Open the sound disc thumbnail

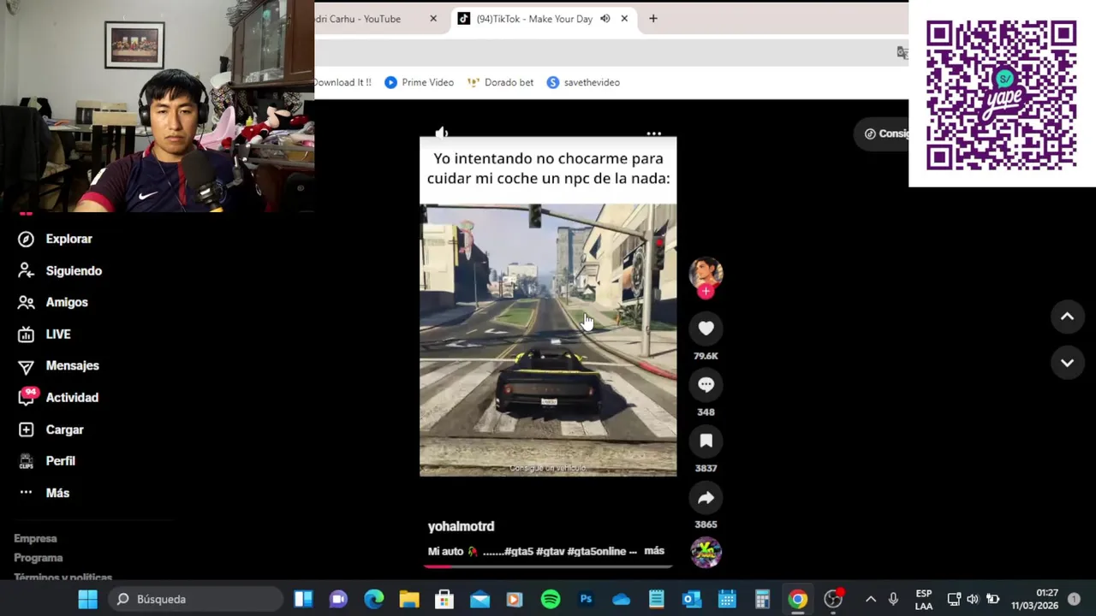(706, 552)
